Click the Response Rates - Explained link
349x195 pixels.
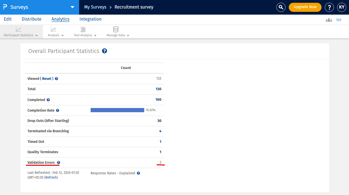tap(113, 173)
